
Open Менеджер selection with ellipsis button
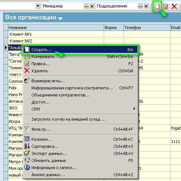(86, 6)
